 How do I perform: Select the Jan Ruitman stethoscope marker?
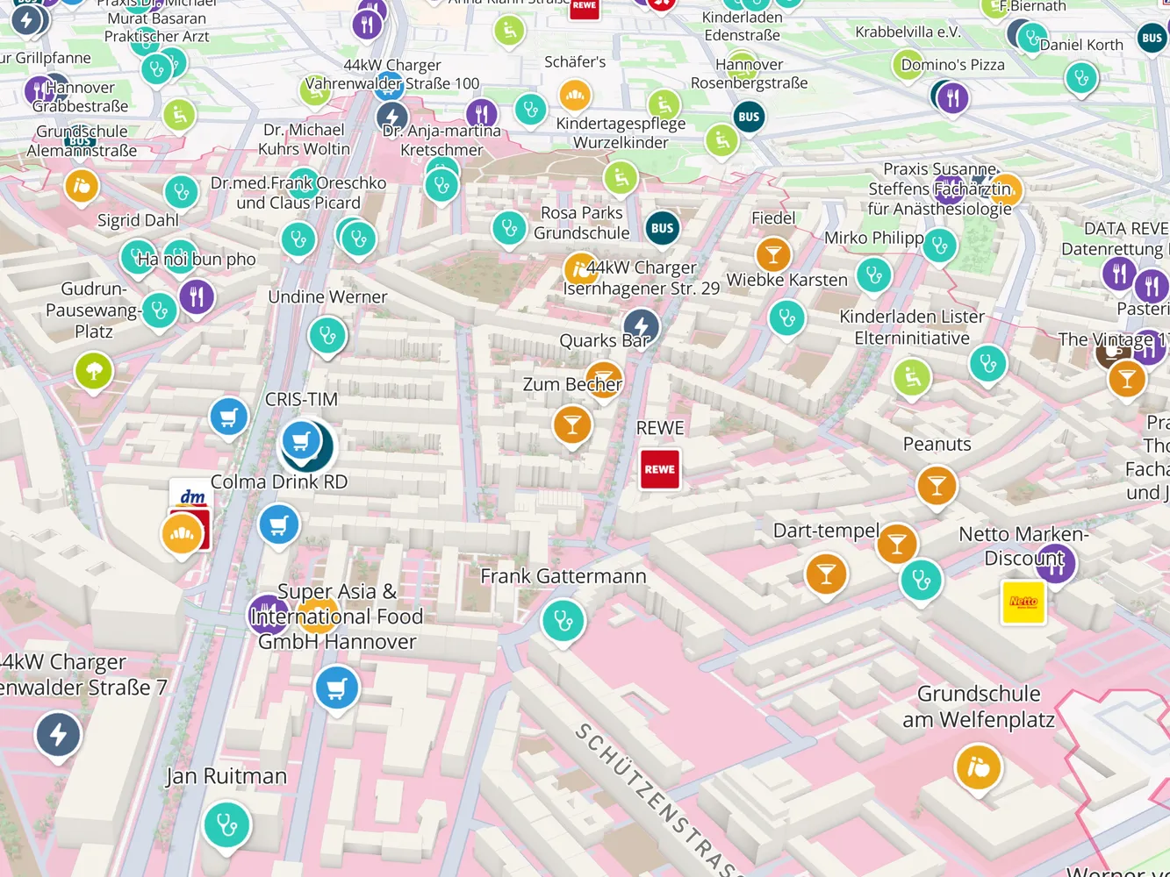pos(226,826)
